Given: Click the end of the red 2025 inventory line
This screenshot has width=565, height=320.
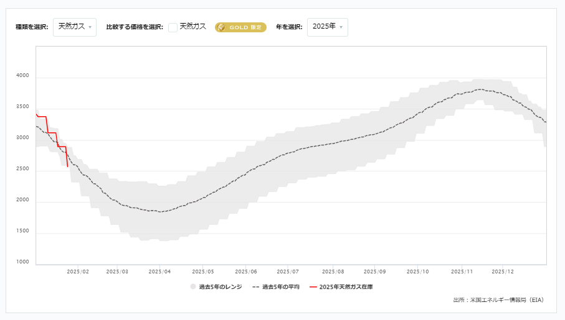Looking at the screenshot, I should tap(68, 167).
